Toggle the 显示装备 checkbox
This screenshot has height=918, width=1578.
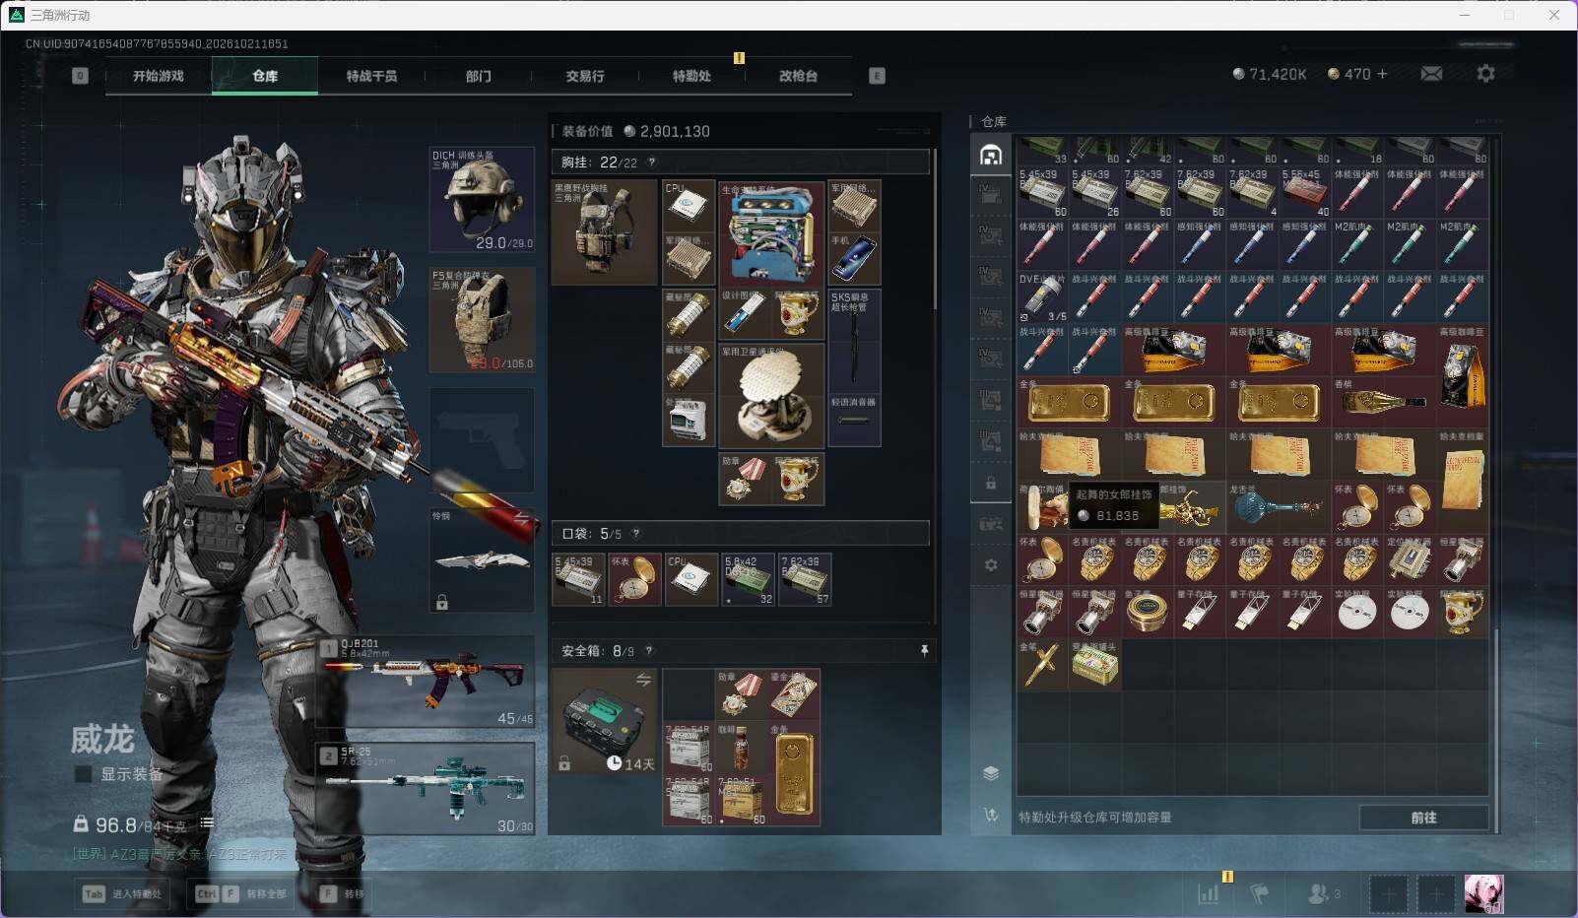(84, 774)
